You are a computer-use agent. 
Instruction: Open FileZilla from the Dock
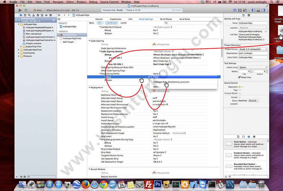point(149,184)
